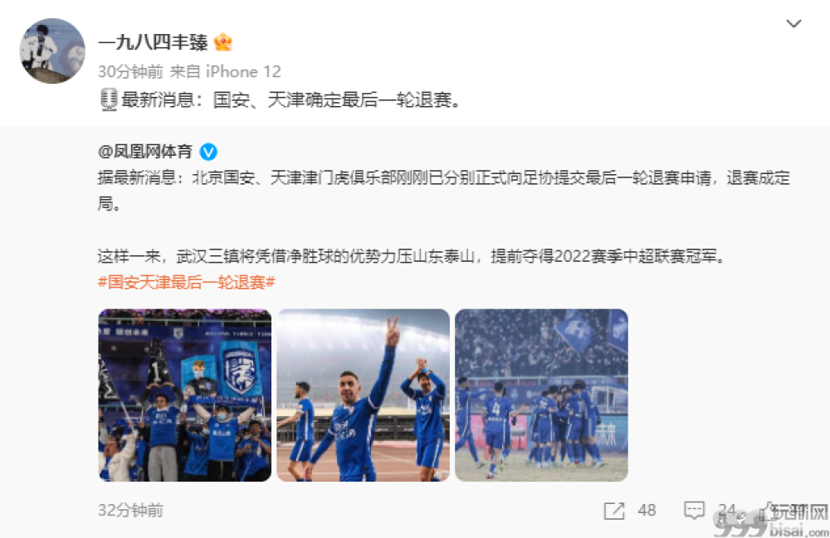Click the repost count 48
Screen dimensions: 830x538
tap(647, 511)
